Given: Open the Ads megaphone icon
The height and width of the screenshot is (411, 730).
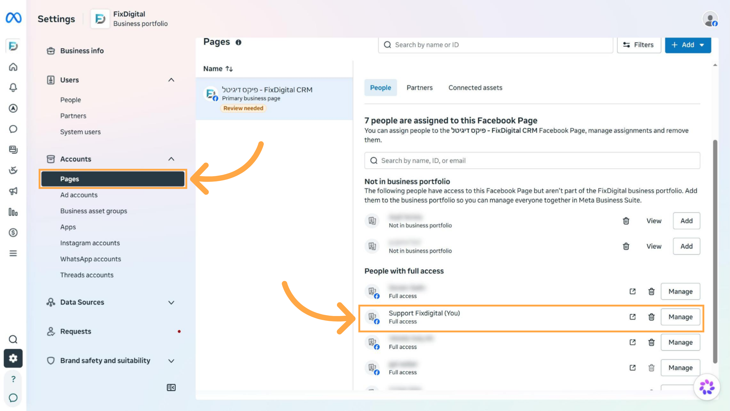Looking at the screenshot, I should (13, 191).
